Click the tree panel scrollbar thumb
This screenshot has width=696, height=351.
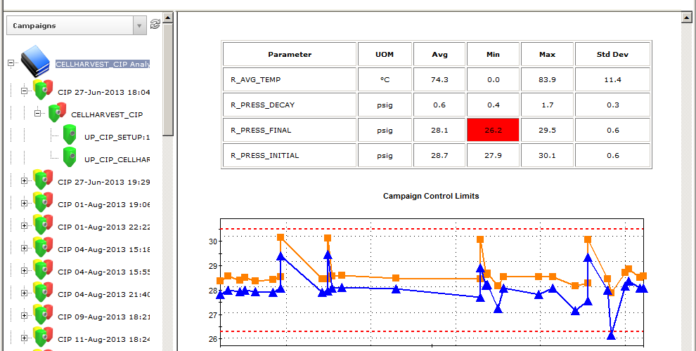click(168, 79)
